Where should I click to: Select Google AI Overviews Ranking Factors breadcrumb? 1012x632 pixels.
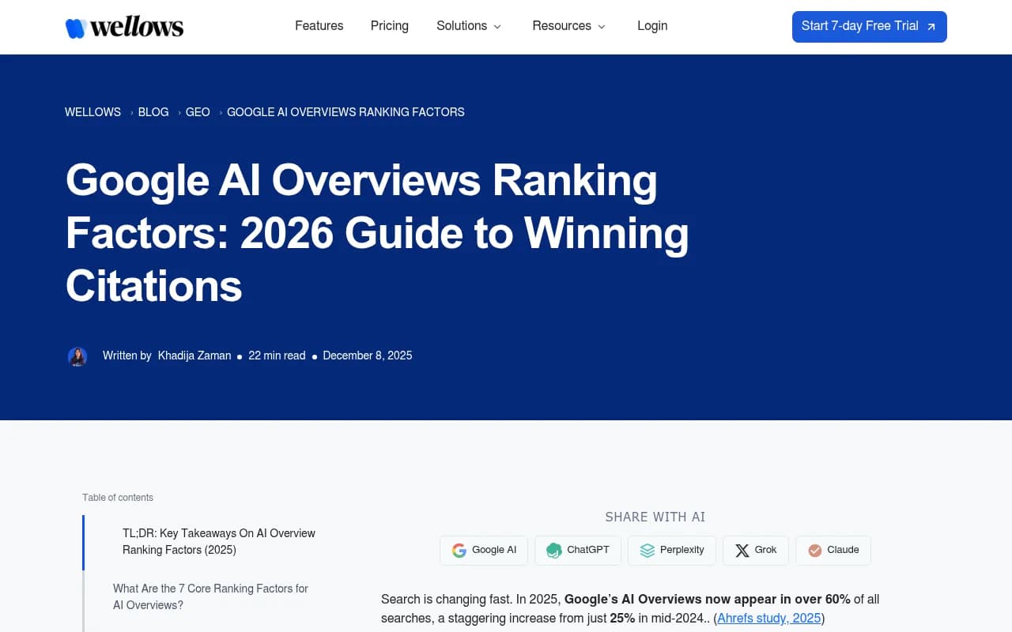(x=346, y=112)
